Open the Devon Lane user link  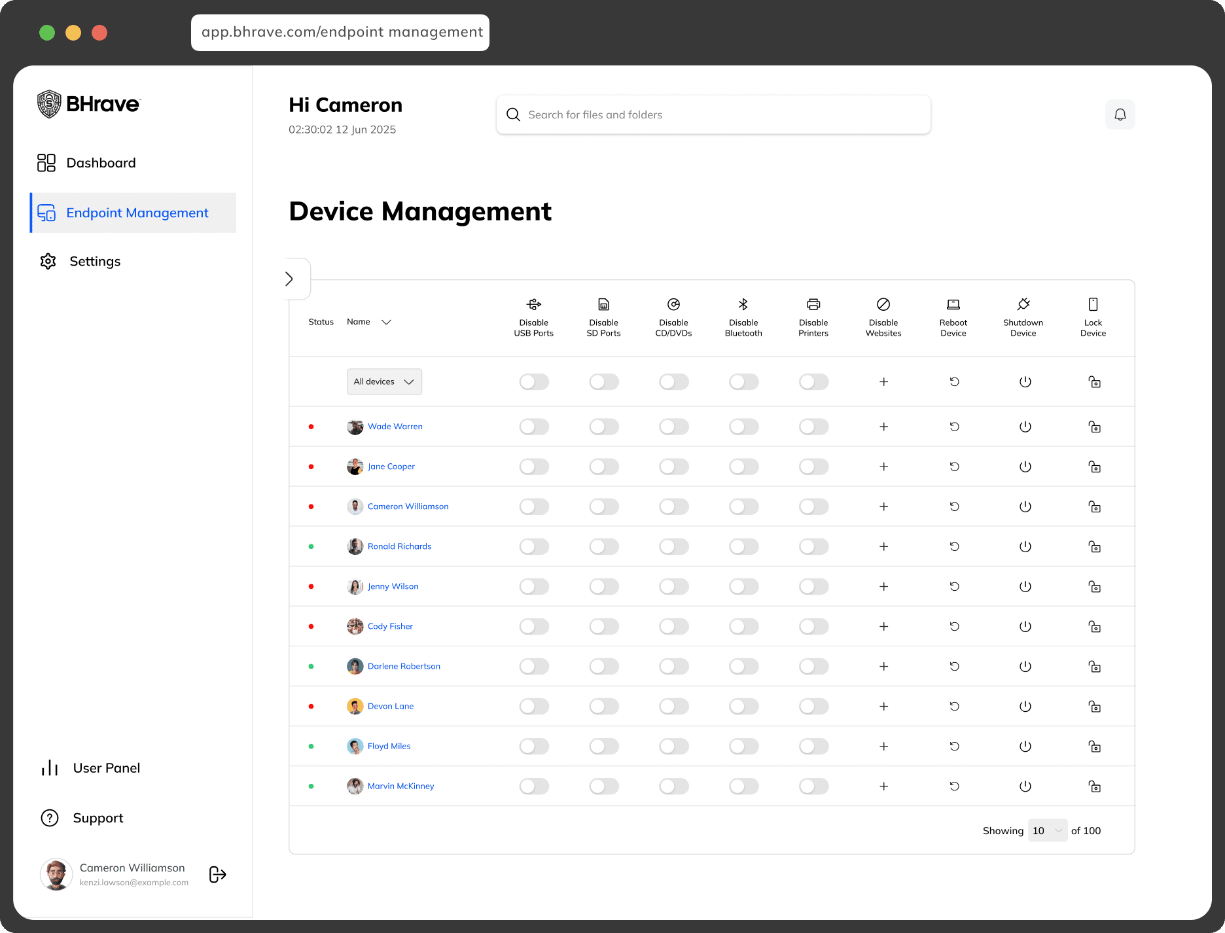(x=391, y=706)
